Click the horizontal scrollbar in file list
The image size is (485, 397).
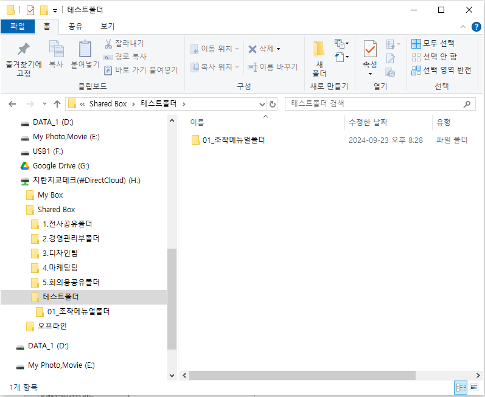pyautogui.click(x=302, y=375)
